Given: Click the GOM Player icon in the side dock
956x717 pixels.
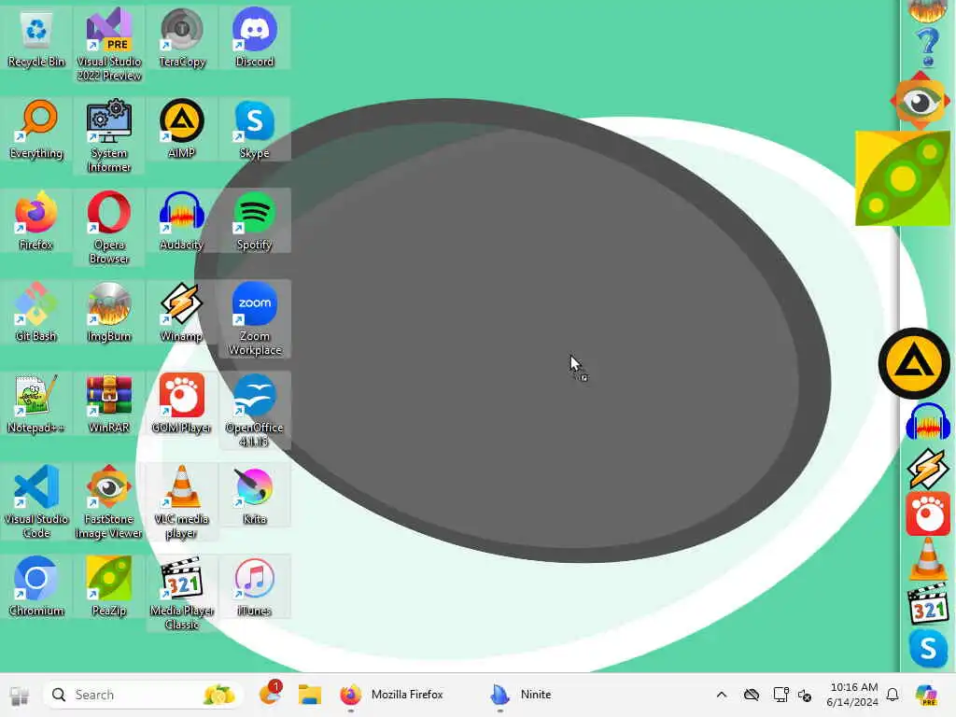Looking at the screenshot, I should click(x=928, y=514).
